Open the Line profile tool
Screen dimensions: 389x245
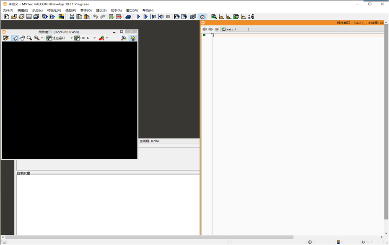244,17
